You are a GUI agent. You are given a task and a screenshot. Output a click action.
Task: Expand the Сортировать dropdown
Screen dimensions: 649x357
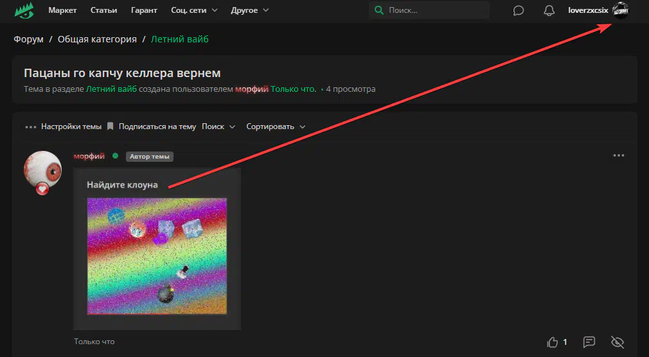click(276, 126)
